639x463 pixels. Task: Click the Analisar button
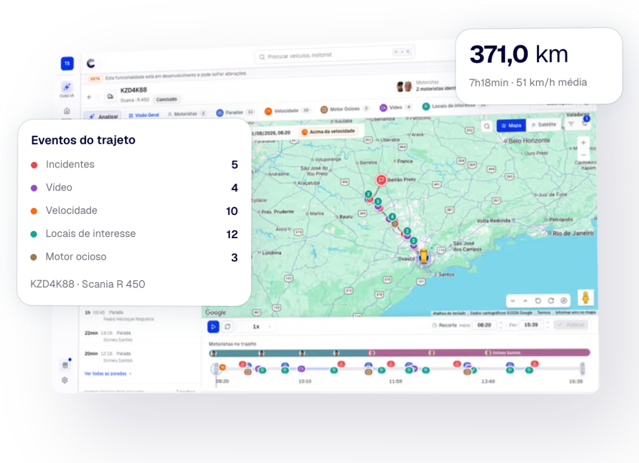[x=102, y=117]
